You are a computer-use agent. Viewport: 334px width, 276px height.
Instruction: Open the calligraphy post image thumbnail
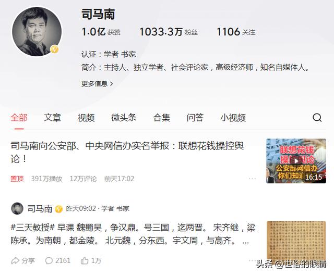point(296,240)
